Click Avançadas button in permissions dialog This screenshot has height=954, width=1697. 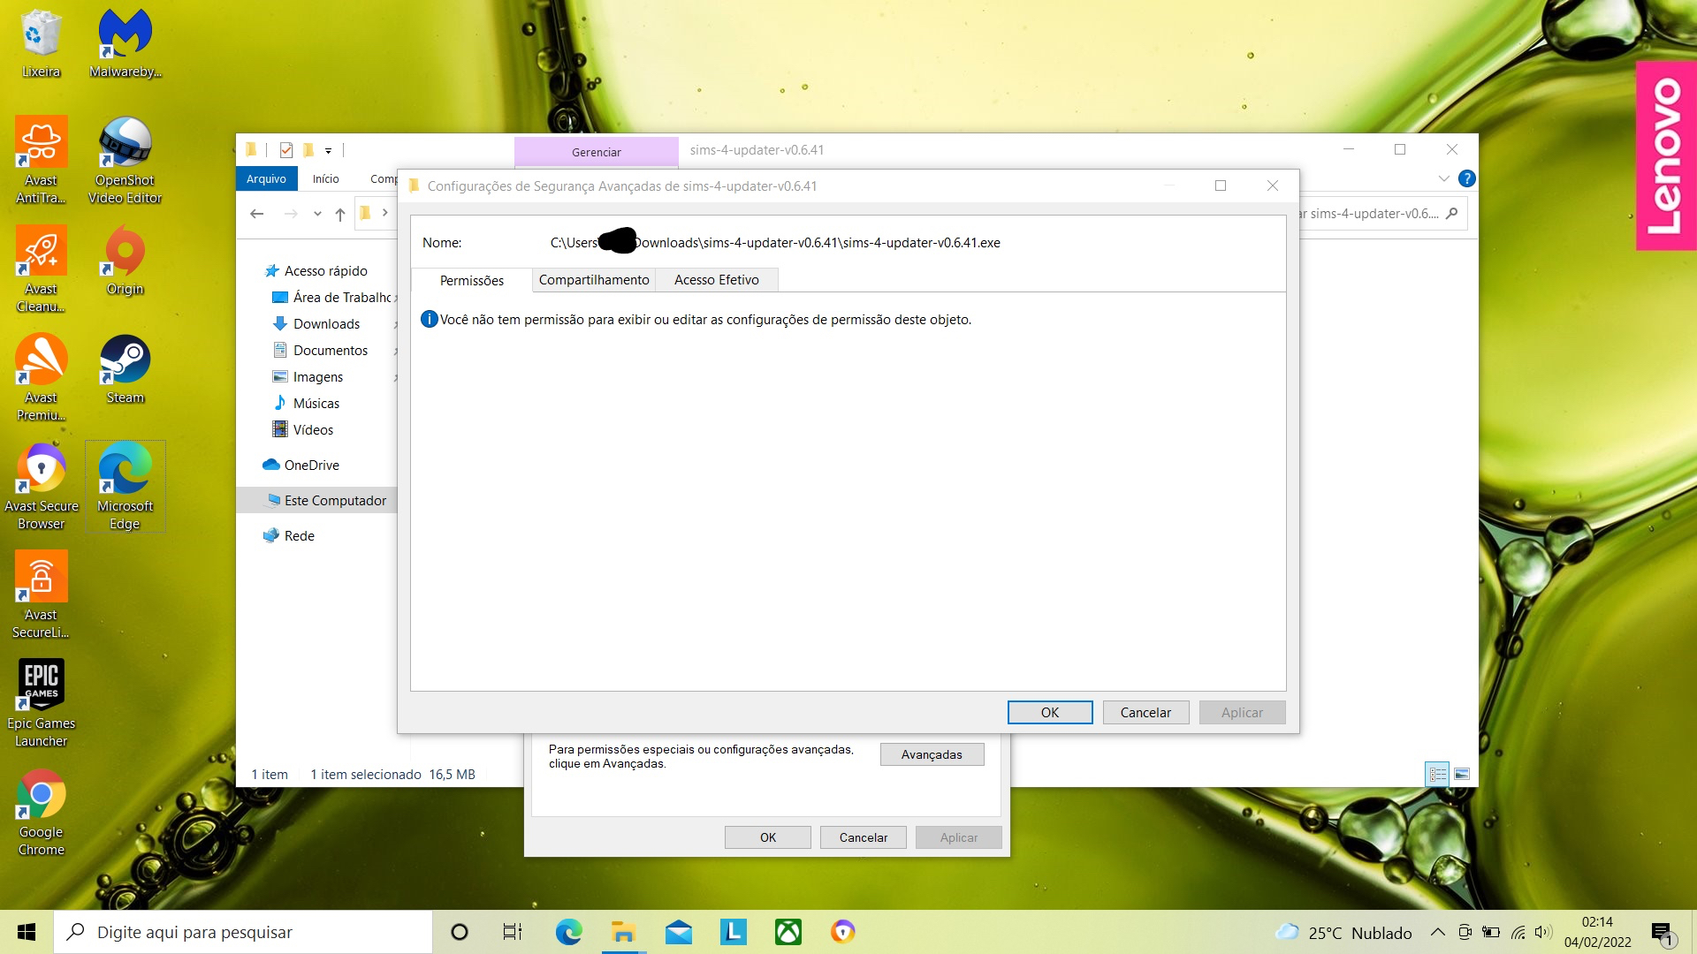click(932, 753)
